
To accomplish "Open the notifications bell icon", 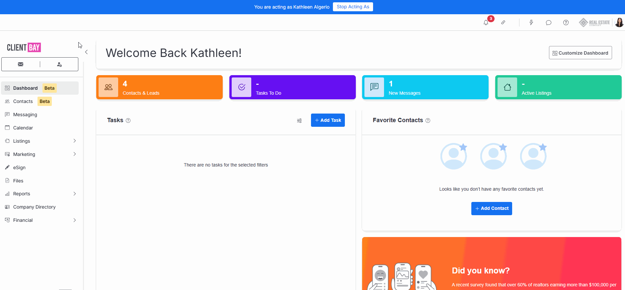I will coord(486,23).
